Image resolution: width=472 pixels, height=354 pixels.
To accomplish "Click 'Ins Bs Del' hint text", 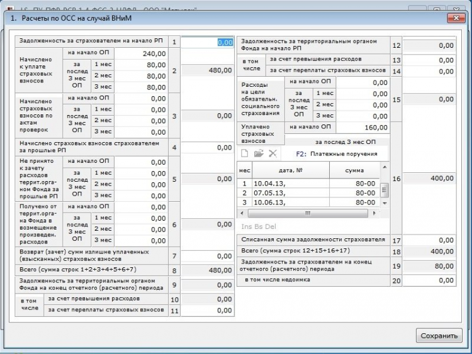I will coord(259,226).
